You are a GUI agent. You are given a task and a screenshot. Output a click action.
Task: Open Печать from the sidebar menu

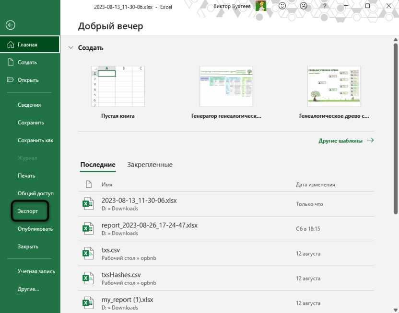point(27,176)
